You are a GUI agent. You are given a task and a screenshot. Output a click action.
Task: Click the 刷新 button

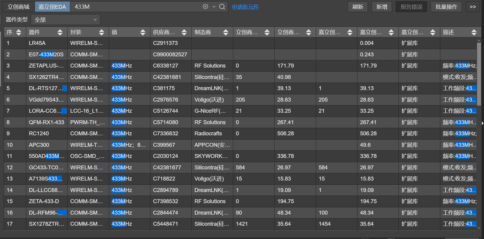click(x=358, y=7)
